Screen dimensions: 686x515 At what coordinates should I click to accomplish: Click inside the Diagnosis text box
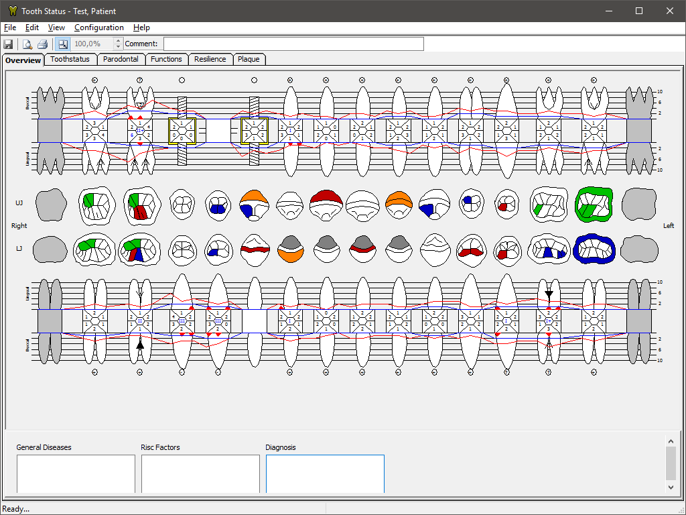point(325,473)
